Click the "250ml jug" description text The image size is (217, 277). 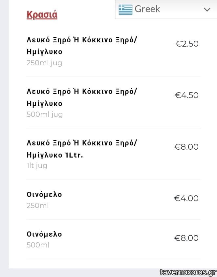coord(44,63)
